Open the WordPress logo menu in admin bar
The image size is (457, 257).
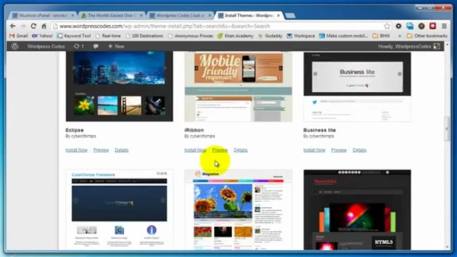point(15,46)
